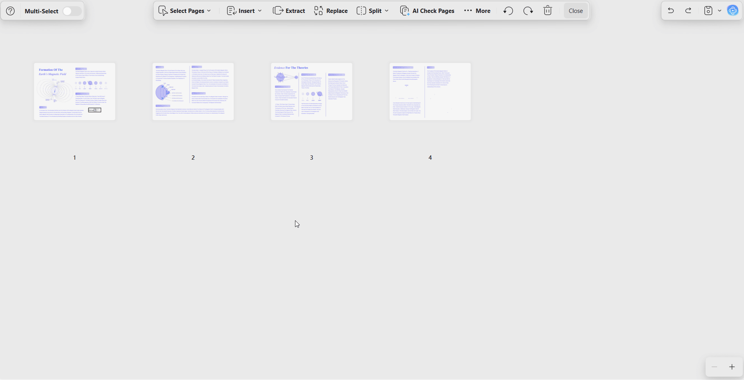Click the AI Check Pages button
Viewport: 744px width, 380px height.
[427, 11]
